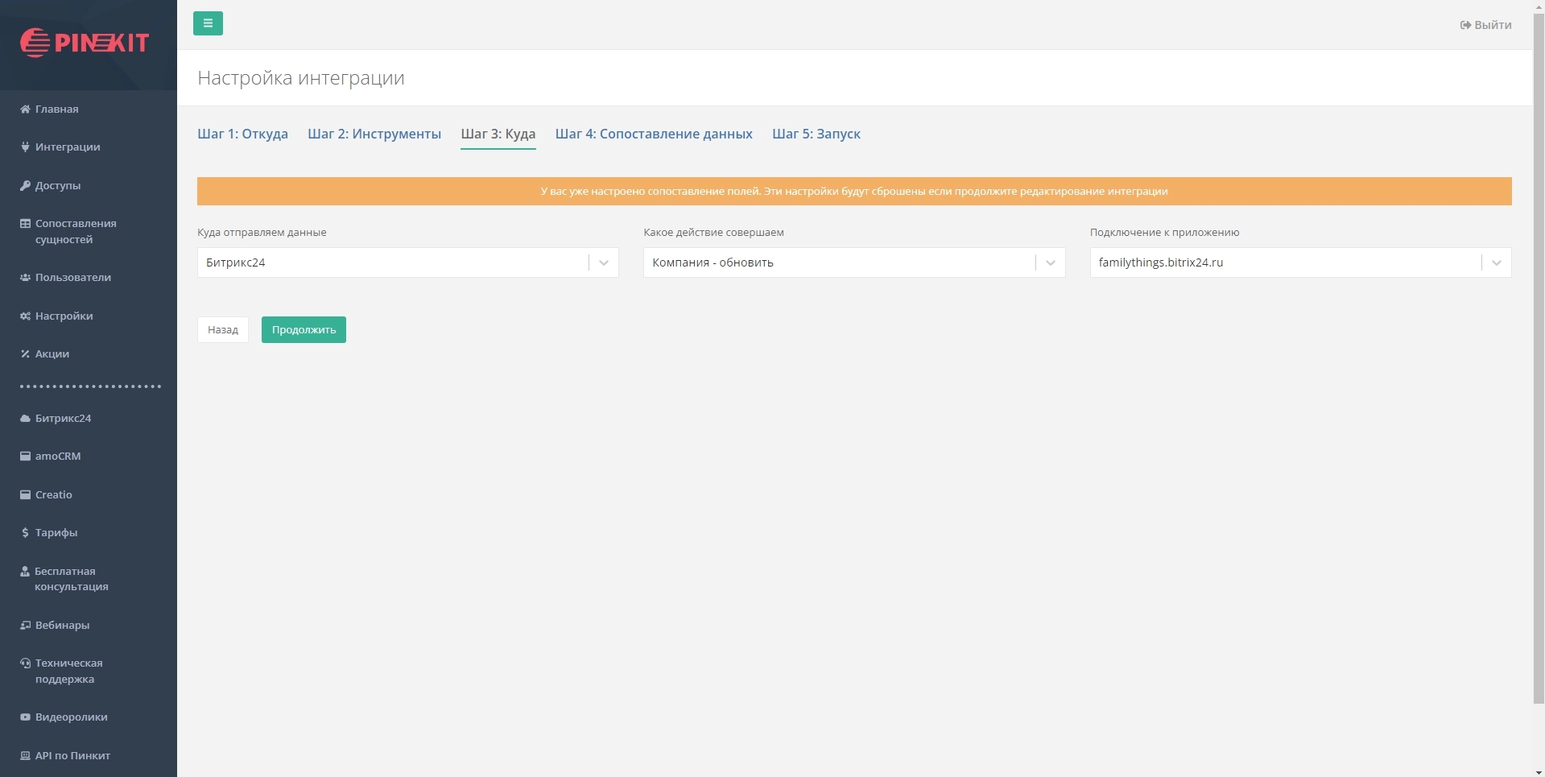Click the hamburger menu toggle button

[208, 23]
